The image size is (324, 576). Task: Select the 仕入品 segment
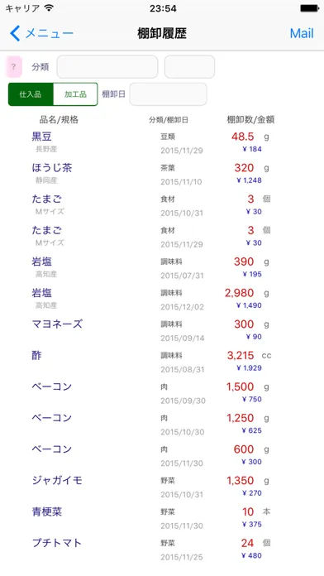[31, 94]
